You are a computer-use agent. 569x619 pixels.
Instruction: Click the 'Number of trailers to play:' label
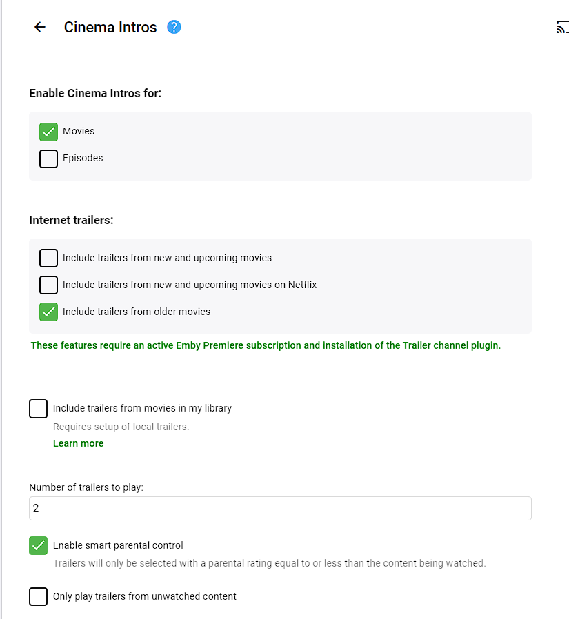[86, 487]
